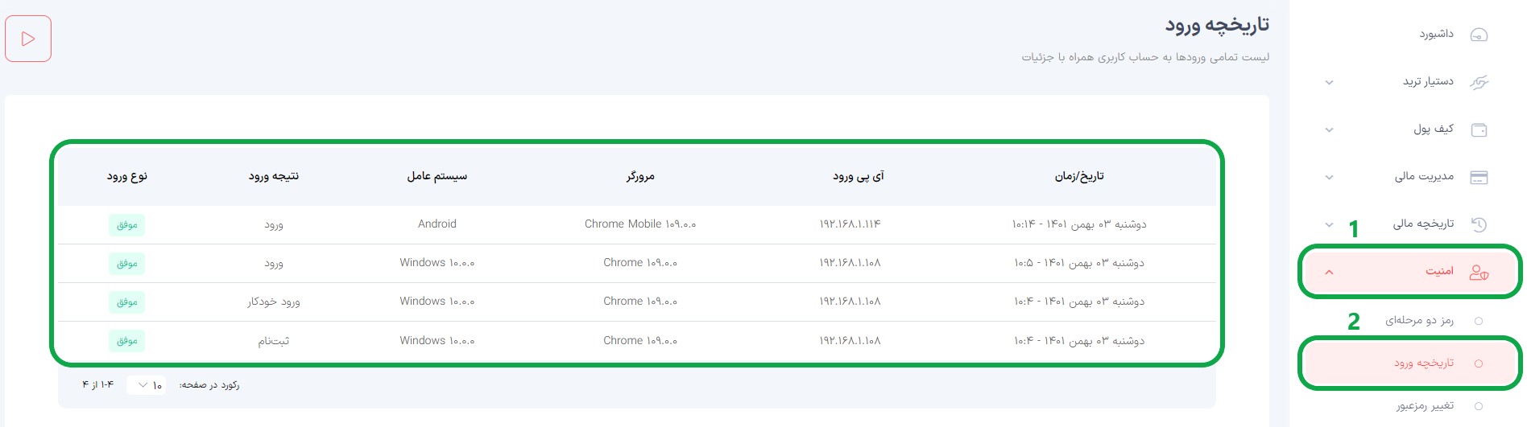Open the Dashboard icon in sidebar

(x=1479, y=35)
